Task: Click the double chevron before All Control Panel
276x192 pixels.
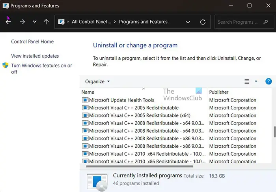Action: pos(68,22)
